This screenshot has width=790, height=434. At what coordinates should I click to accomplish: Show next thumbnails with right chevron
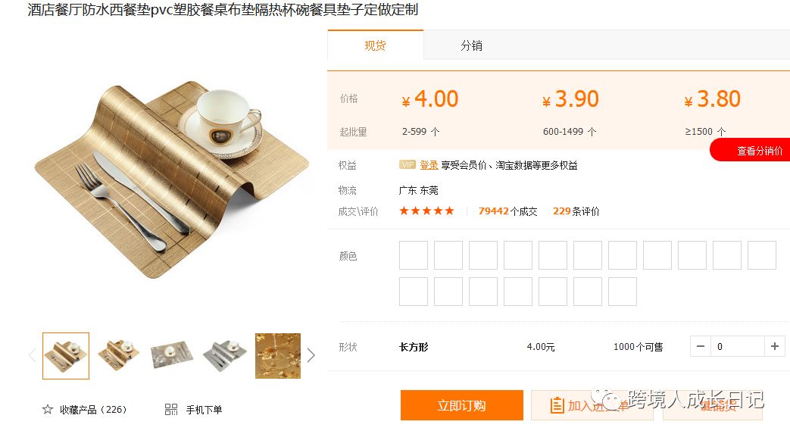pyautogui.click(x=311, y=355)
